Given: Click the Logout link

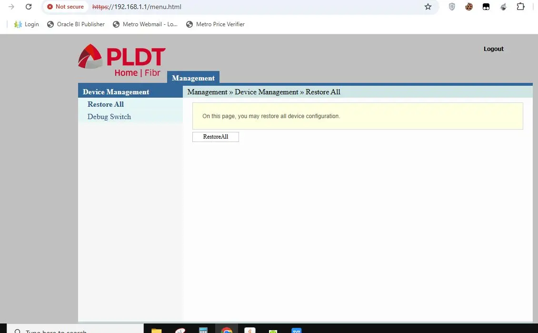Looking at the screenshot, I should click(493, 49).
